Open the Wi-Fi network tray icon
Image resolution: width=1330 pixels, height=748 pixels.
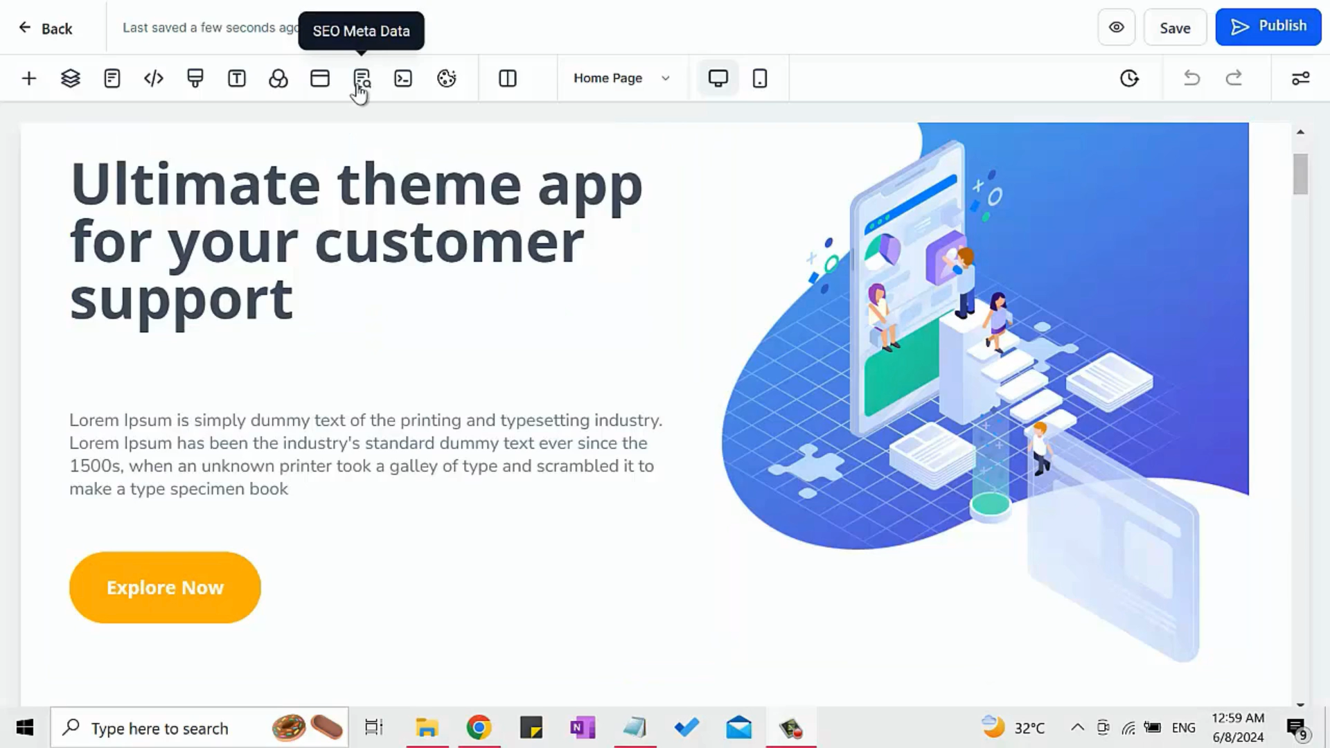point(1128,728)
